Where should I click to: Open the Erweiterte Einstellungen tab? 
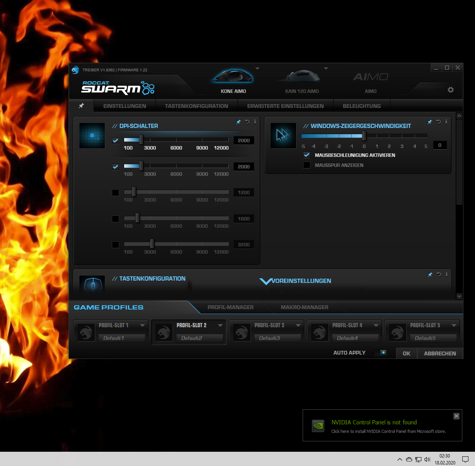(285, 106)
